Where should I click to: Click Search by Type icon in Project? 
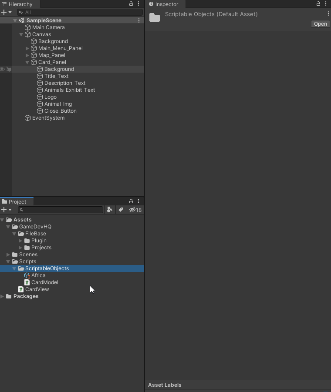[x=110, y=210]
